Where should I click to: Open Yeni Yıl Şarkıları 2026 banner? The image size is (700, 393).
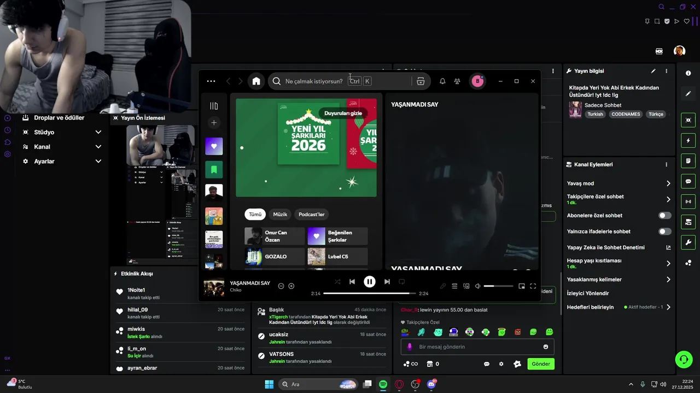tap(306, 147)
